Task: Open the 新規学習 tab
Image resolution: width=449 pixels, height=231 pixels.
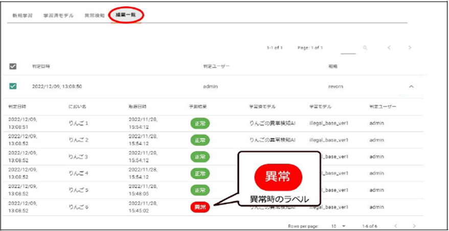Action: (x=23, y=15)
